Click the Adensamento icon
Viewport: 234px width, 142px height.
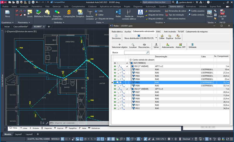coord(168,45)
